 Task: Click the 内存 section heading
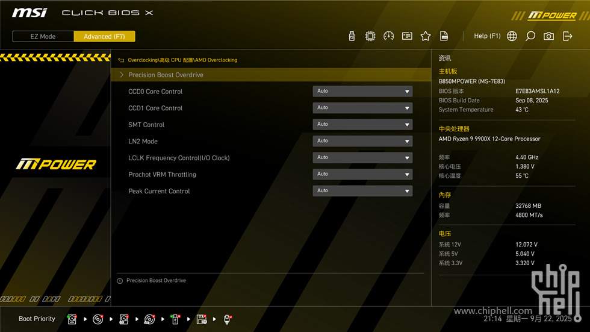[x=445, y=195]
